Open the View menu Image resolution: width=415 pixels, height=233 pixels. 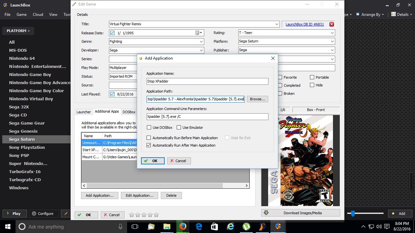pos(53,15)
